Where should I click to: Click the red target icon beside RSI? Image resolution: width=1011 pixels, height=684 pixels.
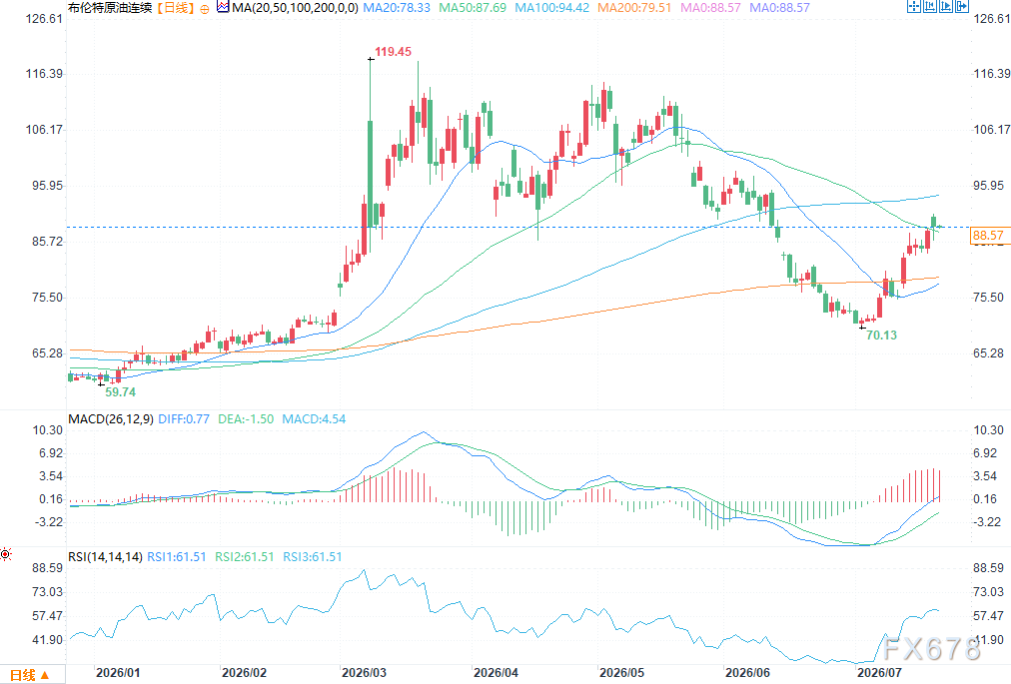(x=6, y=554)
